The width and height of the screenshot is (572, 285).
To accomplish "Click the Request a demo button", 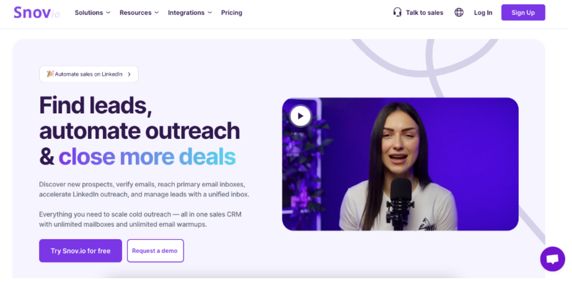I will click(155, 251).
